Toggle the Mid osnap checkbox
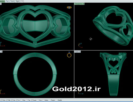133x102 pixels. click(x=7, y=100)
